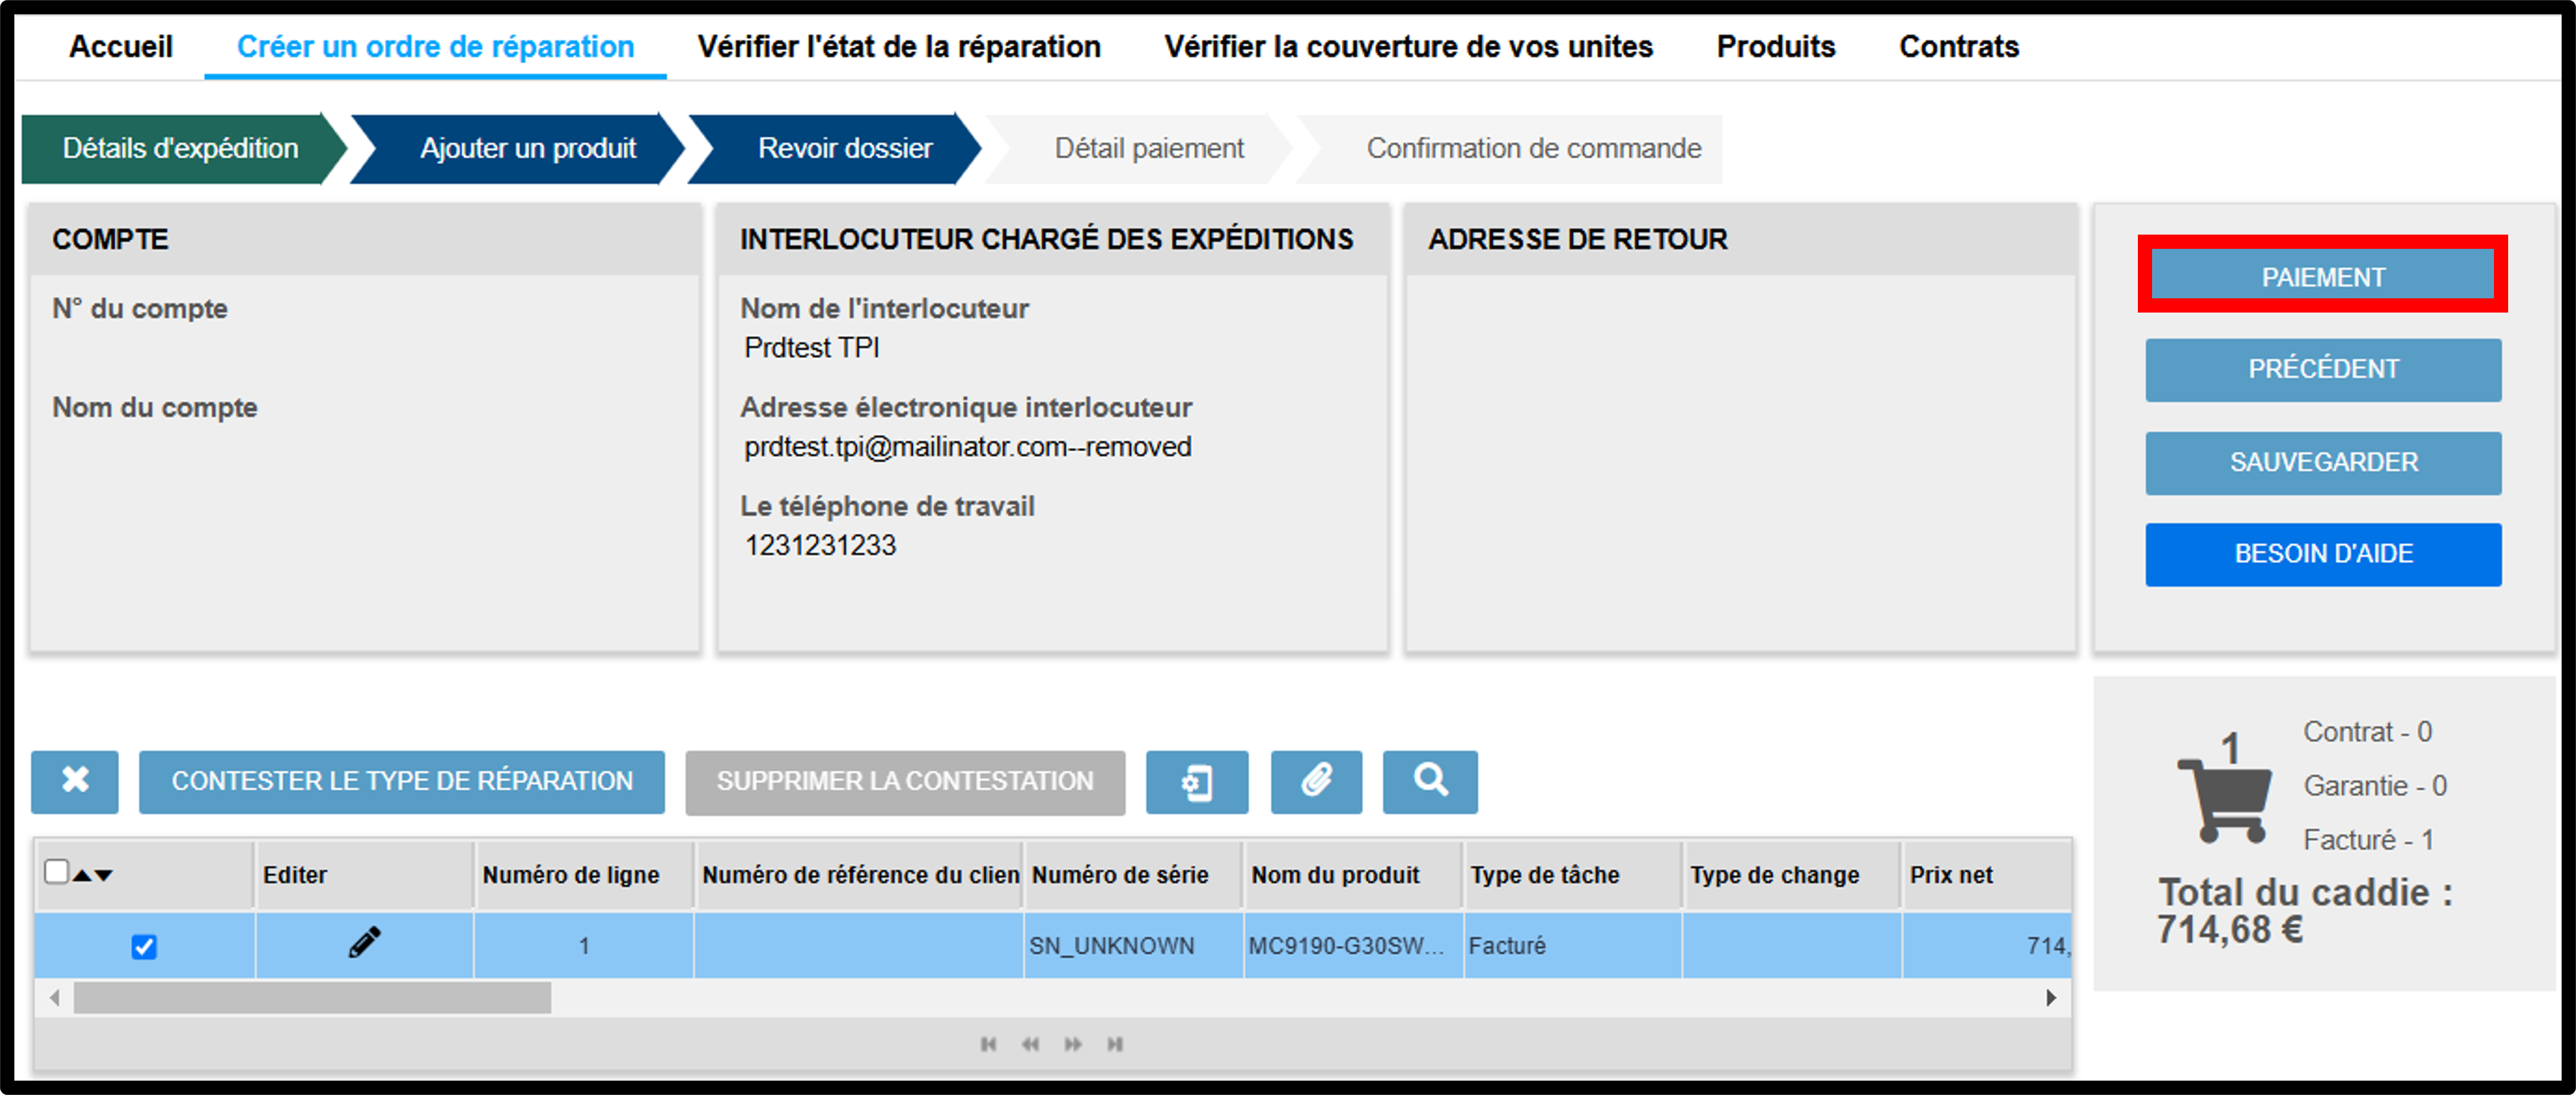This screenshot has height=1095, width=2576.
Task: Click the delete X button above table
Action: pyautogui.click(x=75, y=781)
